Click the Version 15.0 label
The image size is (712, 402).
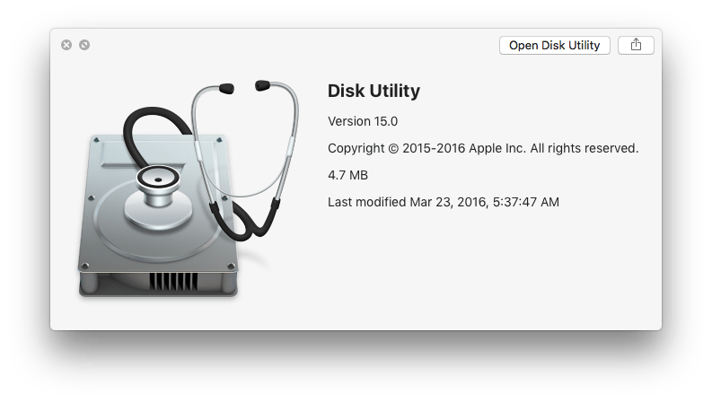point(363,122)
